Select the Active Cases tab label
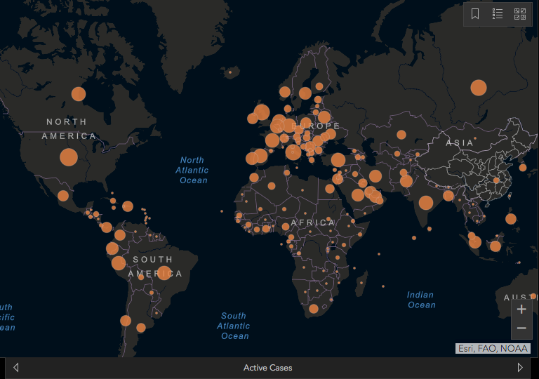The image size is (539, 379). (x=268, y=368)
